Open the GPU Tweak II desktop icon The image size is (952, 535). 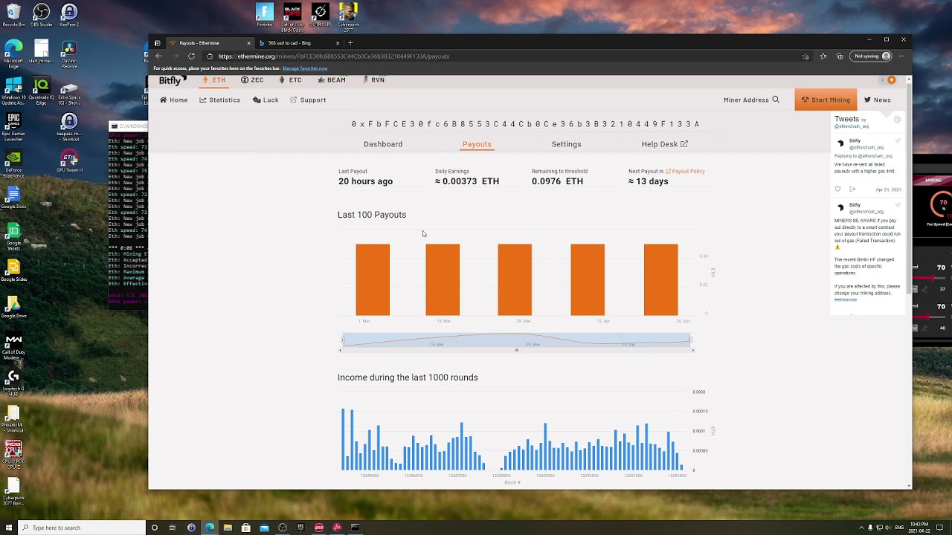pyautogui.click(x=69, y=161)
